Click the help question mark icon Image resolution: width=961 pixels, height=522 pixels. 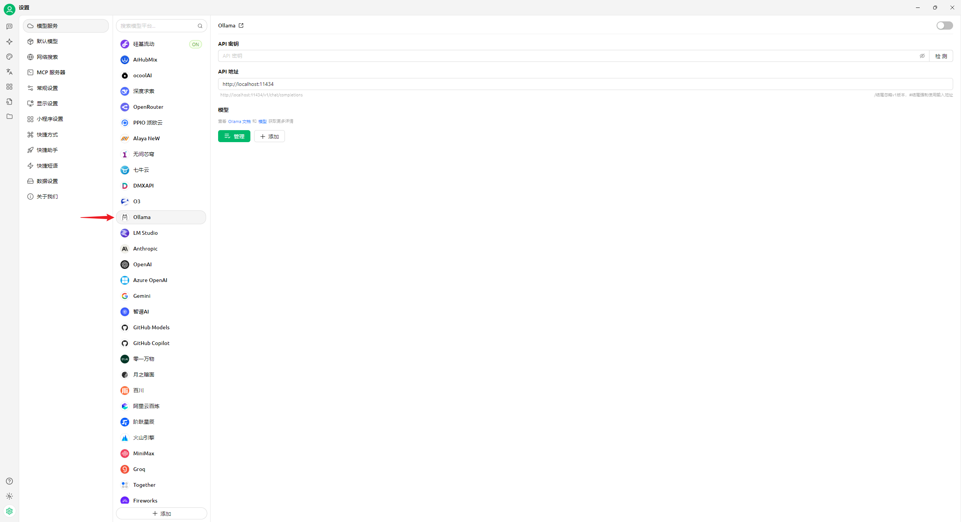click(9, 481)
